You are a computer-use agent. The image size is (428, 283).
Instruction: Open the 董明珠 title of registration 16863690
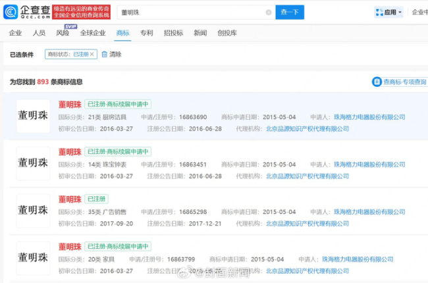(x=70, y=105)
